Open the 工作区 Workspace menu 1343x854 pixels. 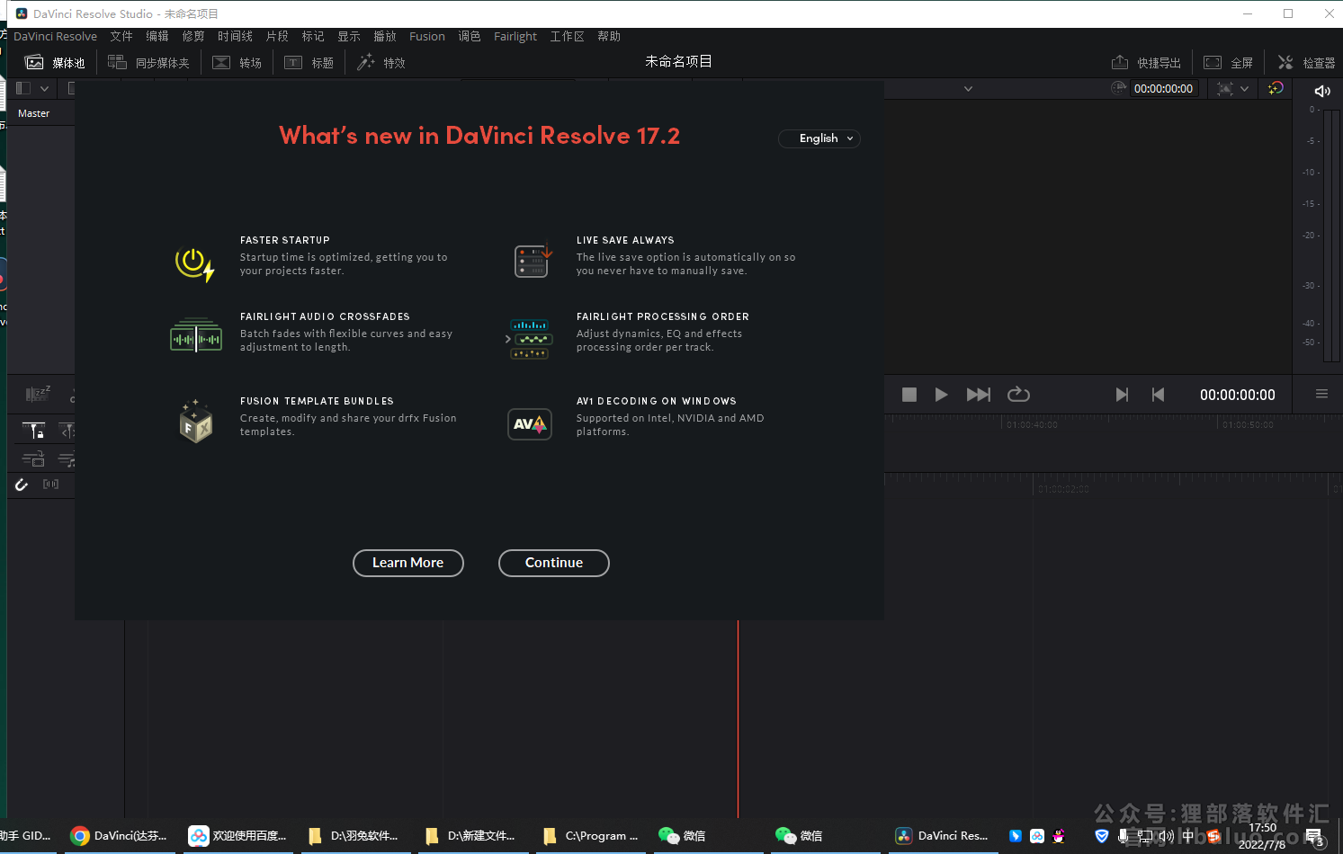(x=568, y=36)
